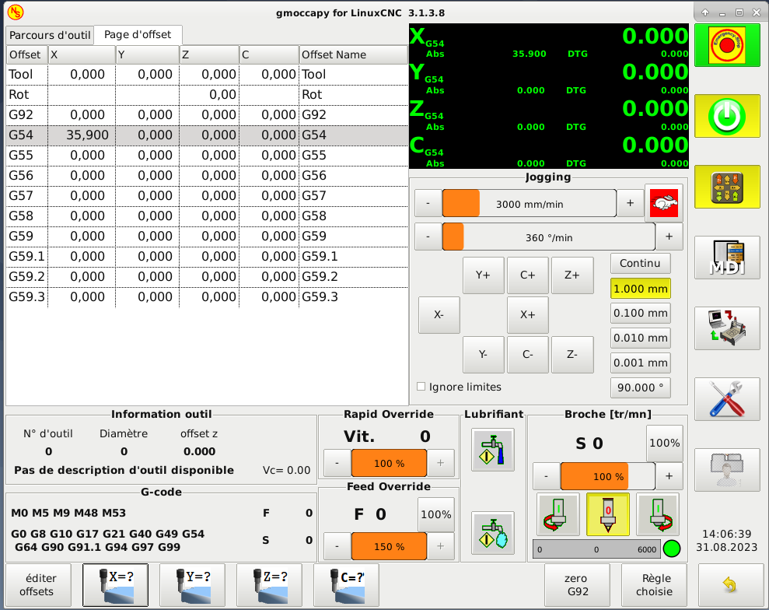This screenshot has width=769, height=610.
Task: Click zero G92 button
Action: (577, 585)
